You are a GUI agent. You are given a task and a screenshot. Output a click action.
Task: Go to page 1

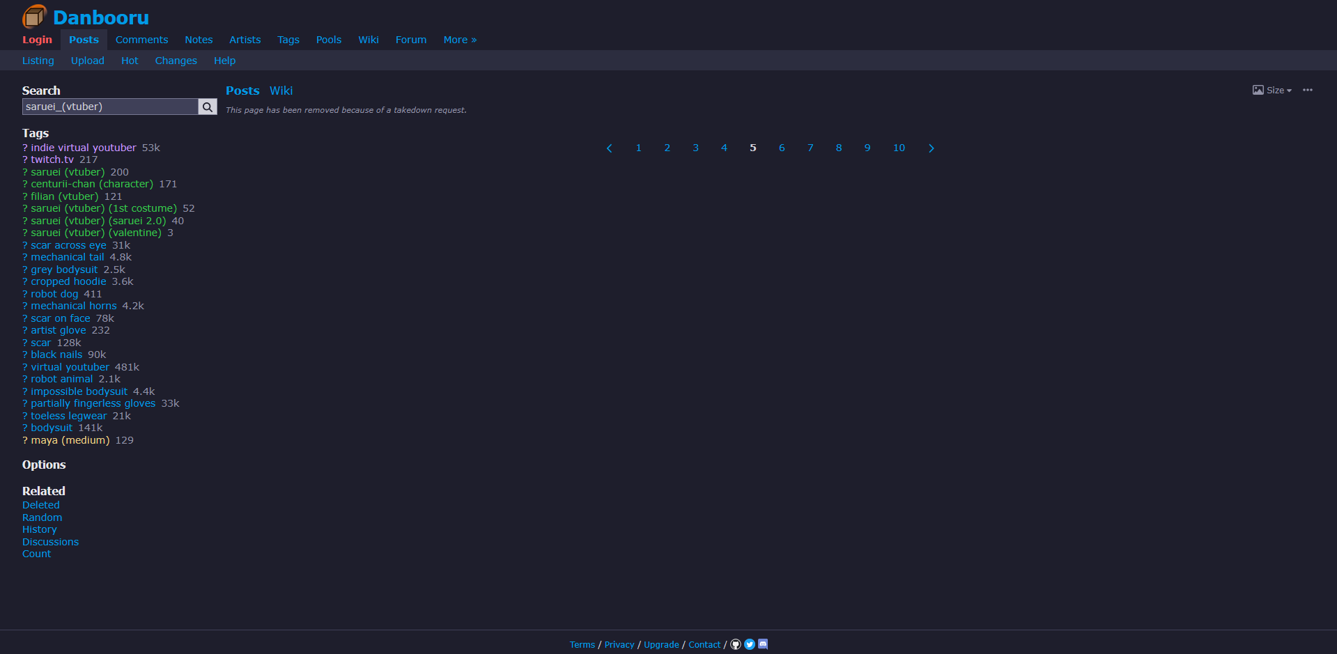(x=638, y=148)
